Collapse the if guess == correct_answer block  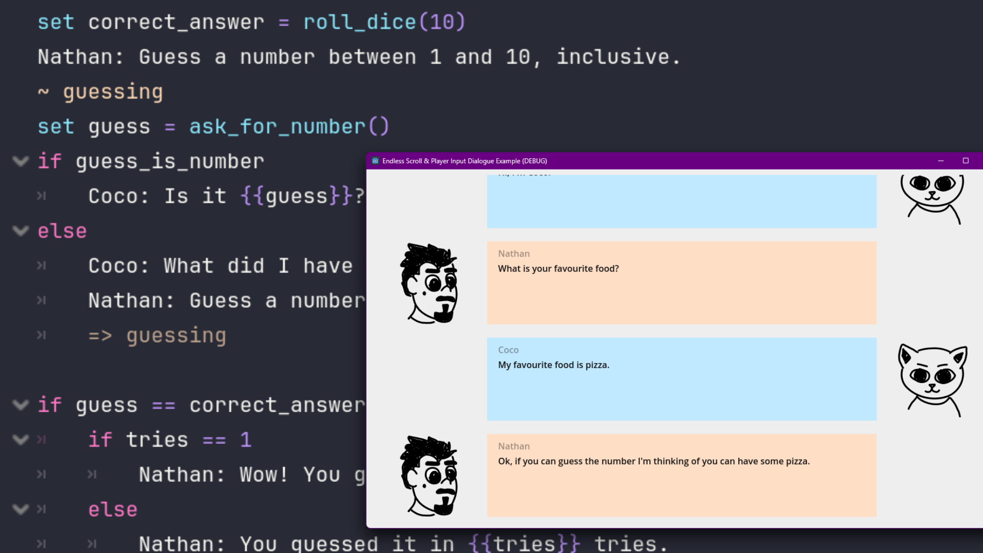click(x=20, y=405)
